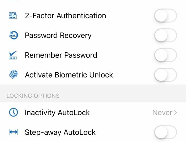Open the chevron next to Never
The height and width of the screenshot is (142, 186).
tap(175, 113)
